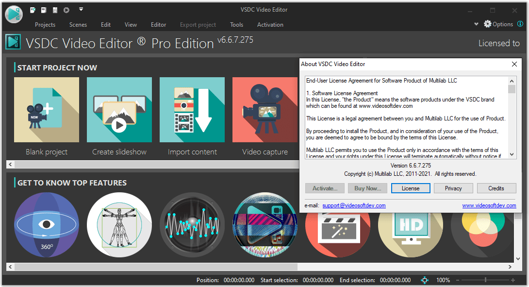This screenshot has width=529, height=287.
Task: Click left arrow of Start Project scrollbar
Action: point(10,164)
